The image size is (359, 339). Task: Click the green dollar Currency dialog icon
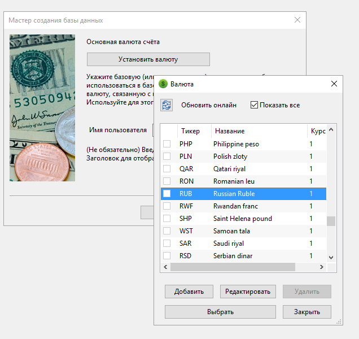163,84
